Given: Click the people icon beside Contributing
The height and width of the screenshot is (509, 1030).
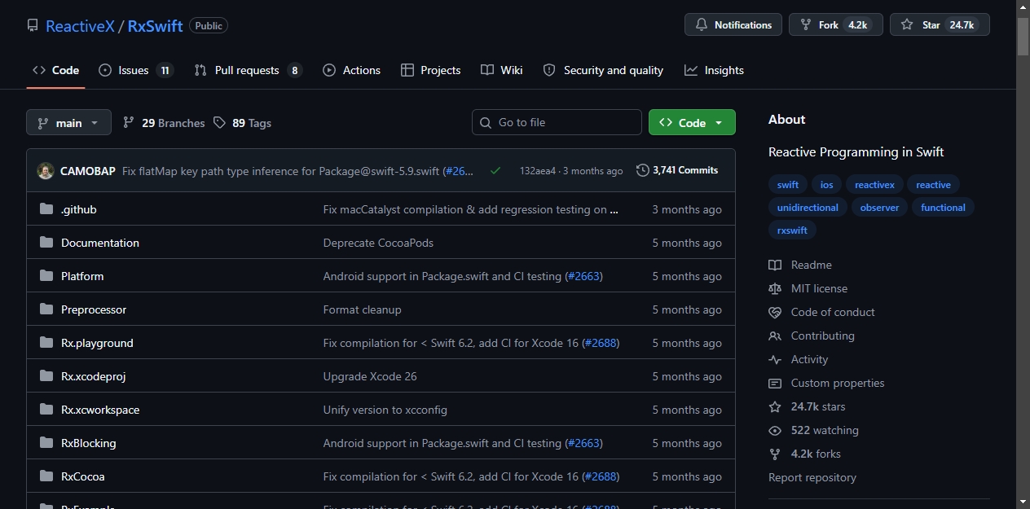Looking at the screenshot, I should coord(775,336).
